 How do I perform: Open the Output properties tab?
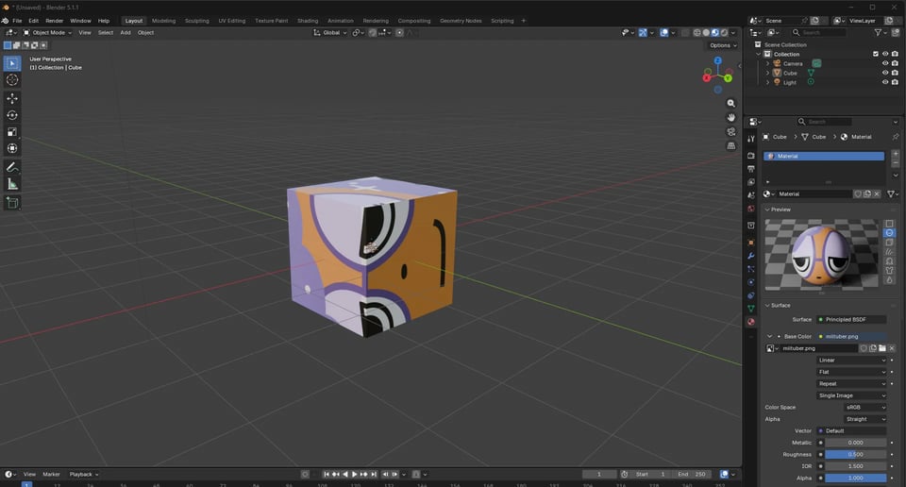tap(751, 169)
